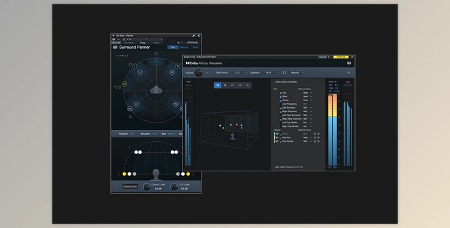Select the Piano object row
Viewport: 450px width, 228px height.
click(x=297, y=134)
